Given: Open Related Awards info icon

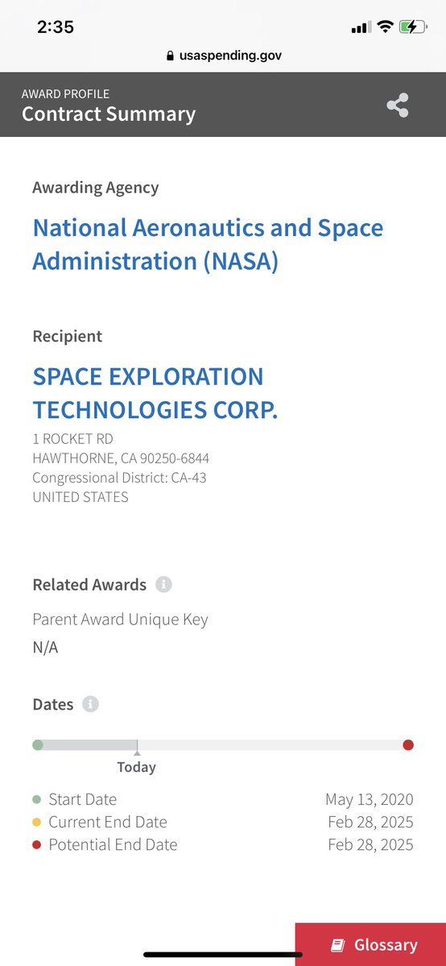Looking at the screenshot, I should [163, 585].
